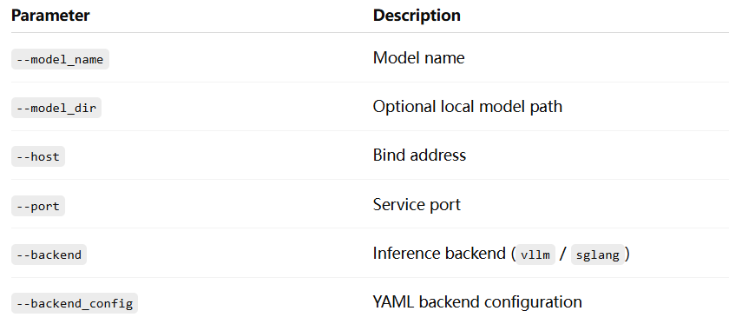Click the --host parameter tag

coord(38,156)
